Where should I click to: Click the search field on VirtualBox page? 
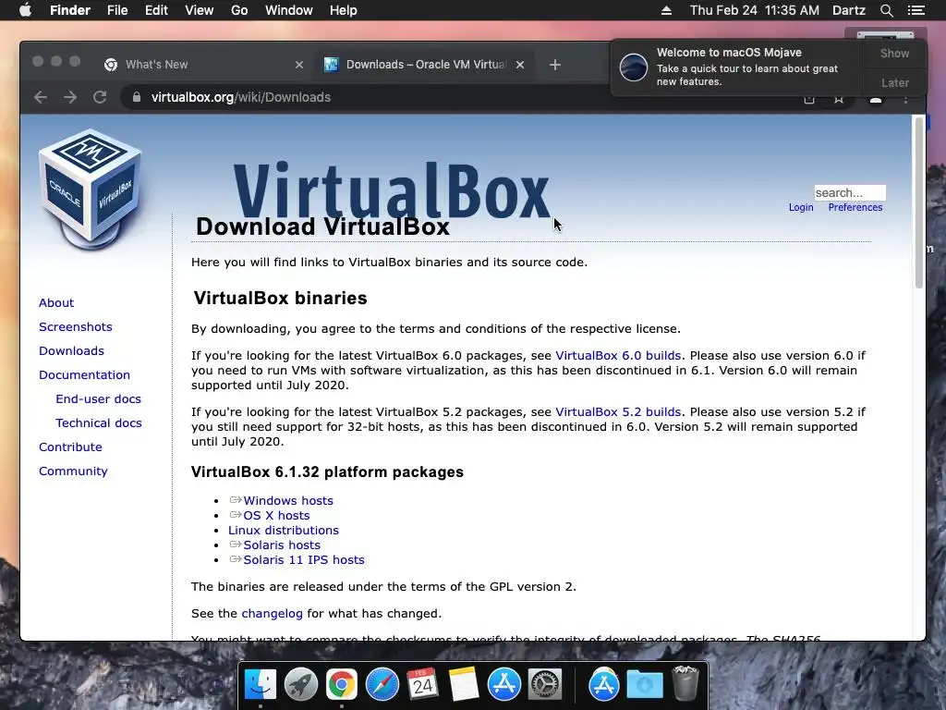coord(850,192)
